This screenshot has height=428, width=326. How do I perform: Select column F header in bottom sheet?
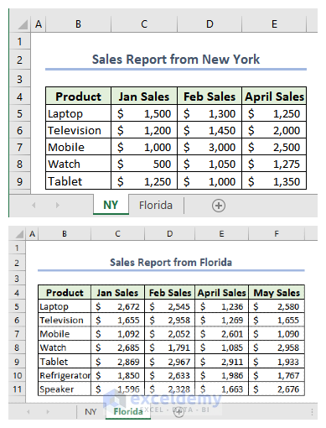pyautogui.click(x=277, y=233)
